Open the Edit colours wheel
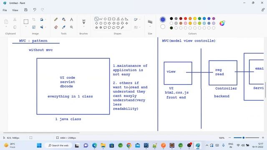The height and width of the screenshot is (150, 267). (x=222, y=23)
